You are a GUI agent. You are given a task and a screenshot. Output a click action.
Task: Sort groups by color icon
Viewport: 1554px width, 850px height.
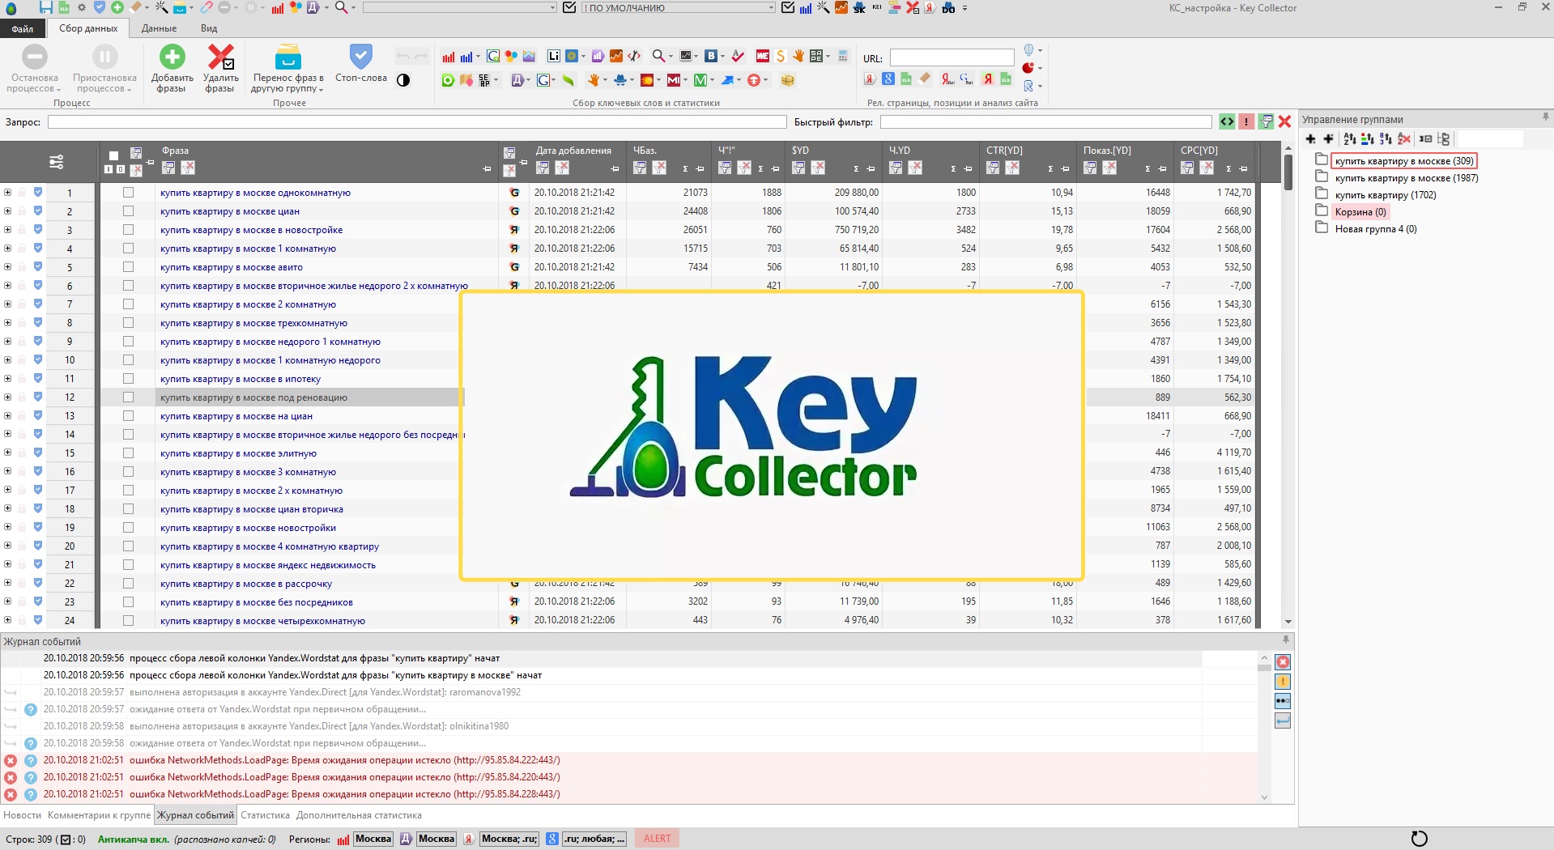coord(1368,139)
